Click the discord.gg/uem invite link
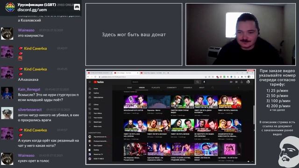The image size is (299, 168). (x=32, y=10)
